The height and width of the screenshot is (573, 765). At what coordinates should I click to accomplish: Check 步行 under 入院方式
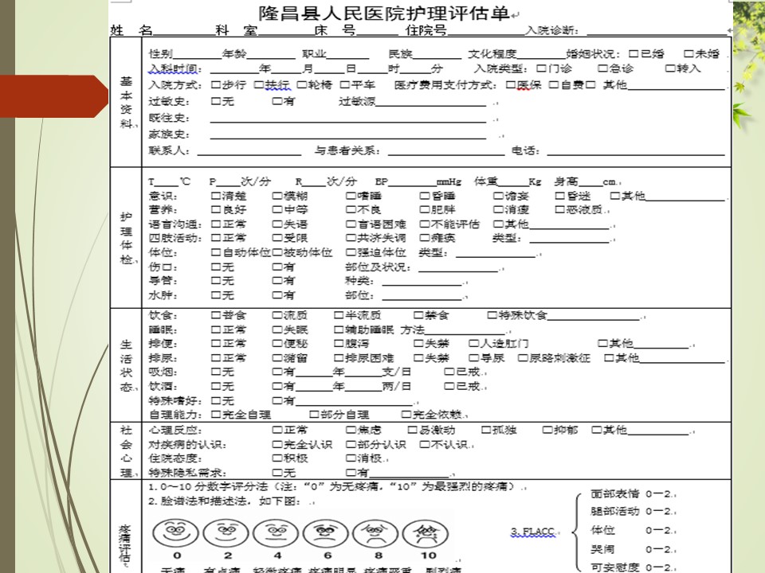coord(216,85)
